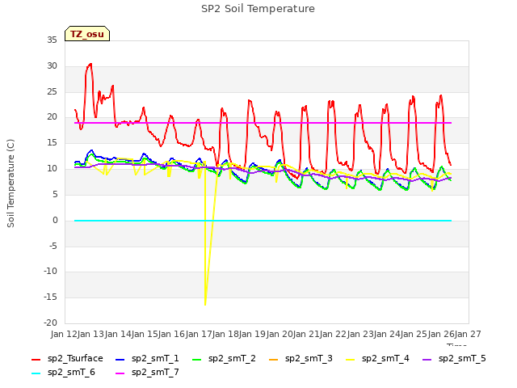Toggle sp2_smT_1 series in legend
Image resolution: width=517 pixels, height=388 pixels.
[147, 359]
